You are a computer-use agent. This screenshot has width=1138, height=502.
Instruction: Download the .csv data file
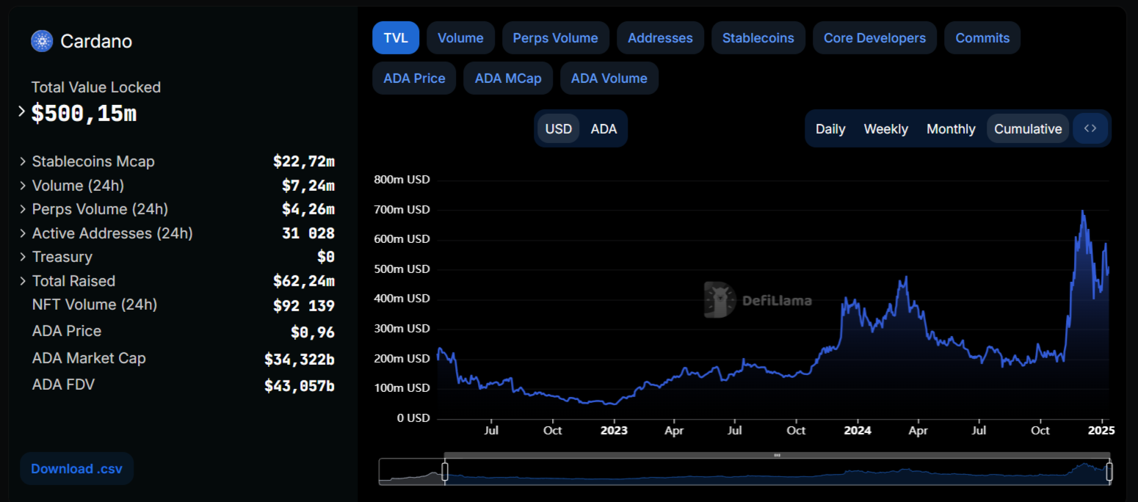[76, 469]
